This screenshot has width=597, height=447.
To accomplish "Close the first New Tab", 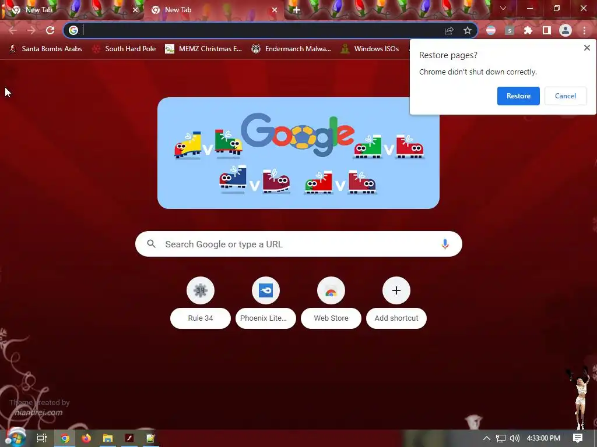I will tap(135, 10).
